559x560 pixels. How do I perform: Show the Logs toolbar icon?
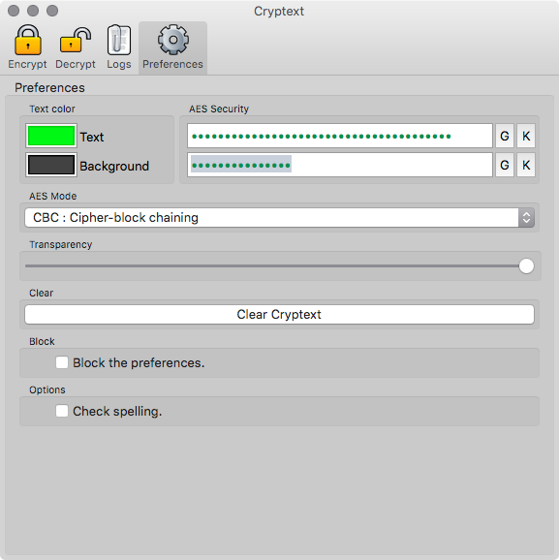(119, 40)
